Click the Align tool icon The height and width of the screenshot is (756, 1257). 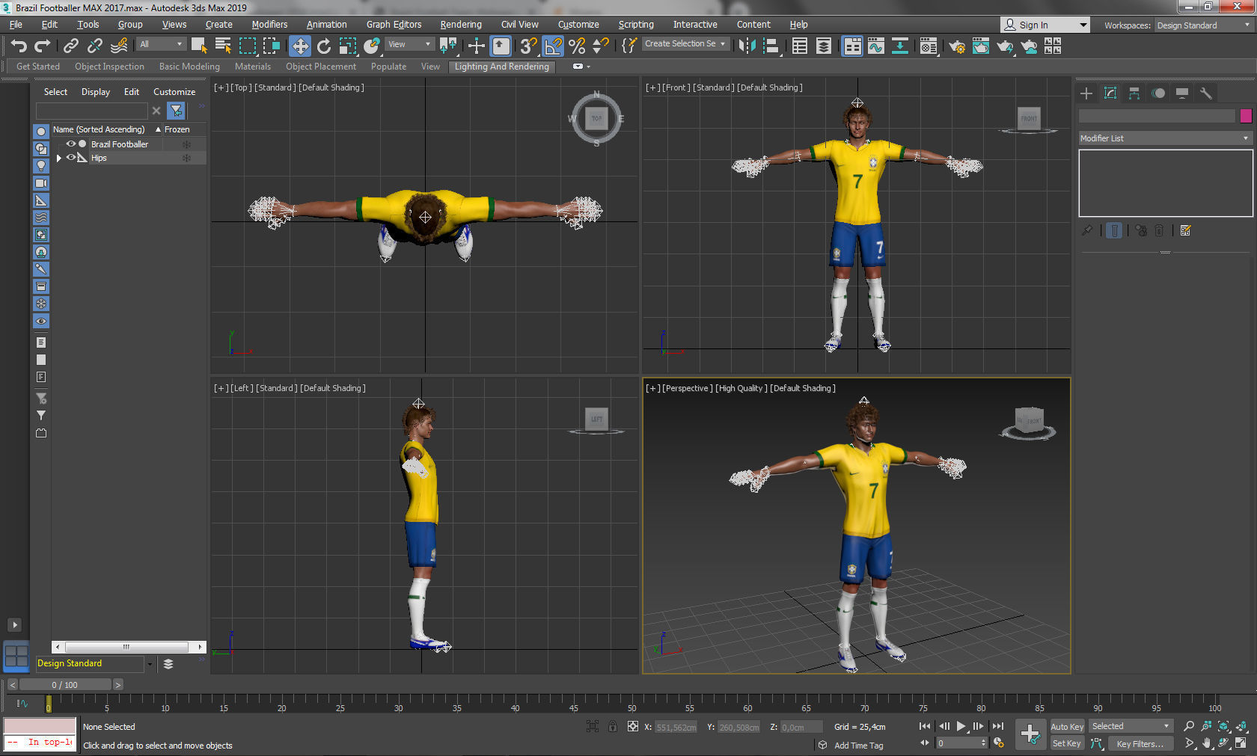[x=771, y=46]
